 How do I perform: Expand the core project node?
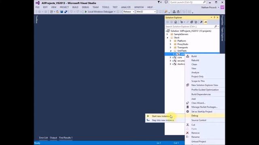coord(171,57)
